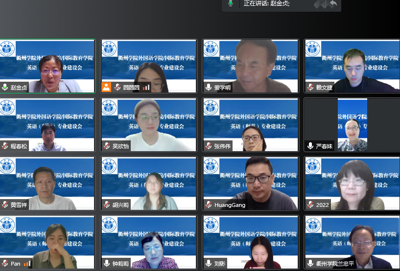
Task: Select the 2022 name label
Action: tap(323, 205)
